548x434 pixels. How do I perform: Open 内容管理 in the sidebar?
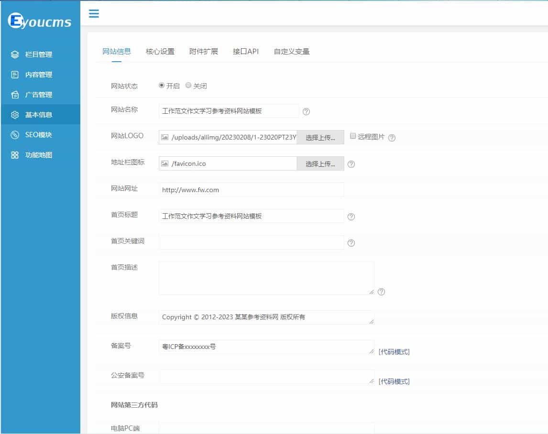41,75
